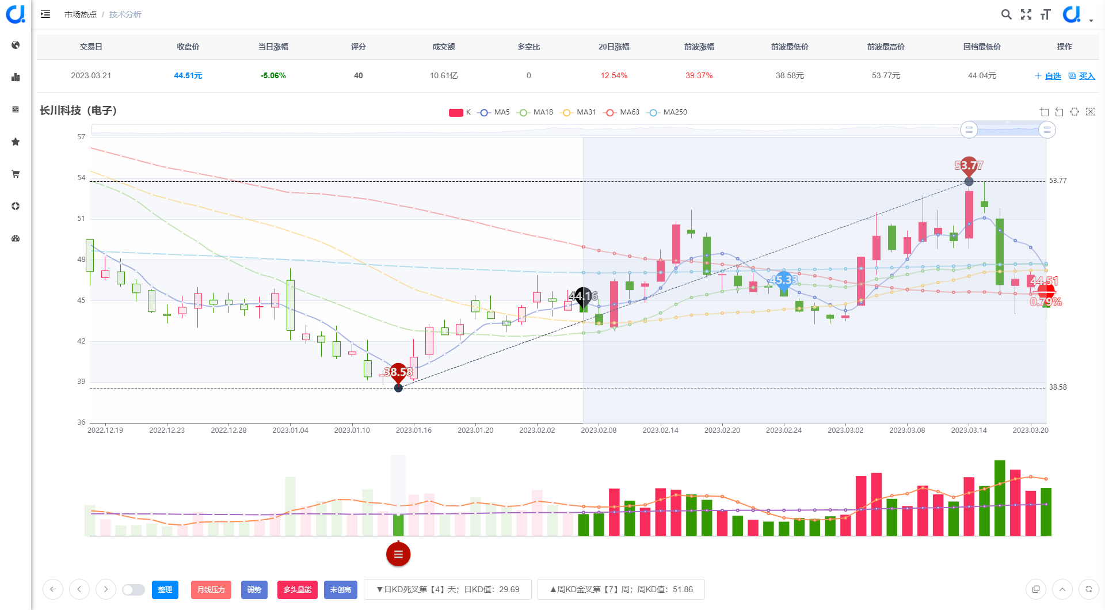Clear the brush selection icon
This screenshot has height=610, width=1105.
pos(1091,112)
